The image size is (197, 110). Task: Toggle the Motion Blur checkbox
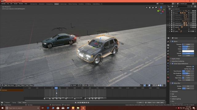[x=172, y=83]
